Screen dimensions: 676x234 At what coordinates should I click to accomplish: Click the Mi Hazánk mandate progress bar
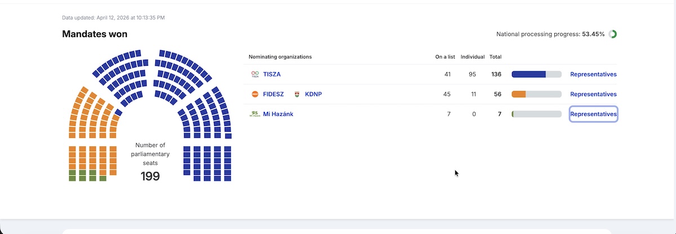coord(536,114)
